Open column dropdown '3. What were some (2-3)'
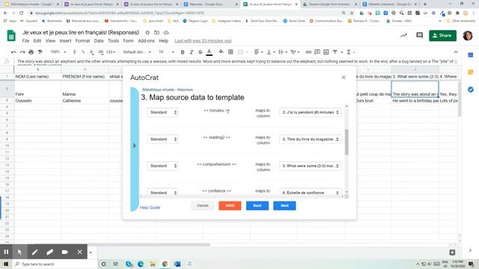 click(x=311, y=166)
